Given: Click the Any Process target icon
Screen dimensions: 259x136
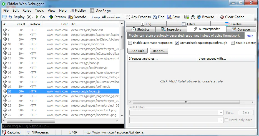Looking at the screenshot, I should click(x=128, y=17).
